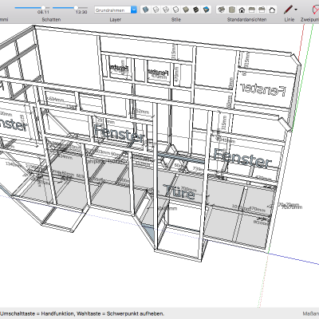Click the Standardansichten toolbar label

(246, 19)
